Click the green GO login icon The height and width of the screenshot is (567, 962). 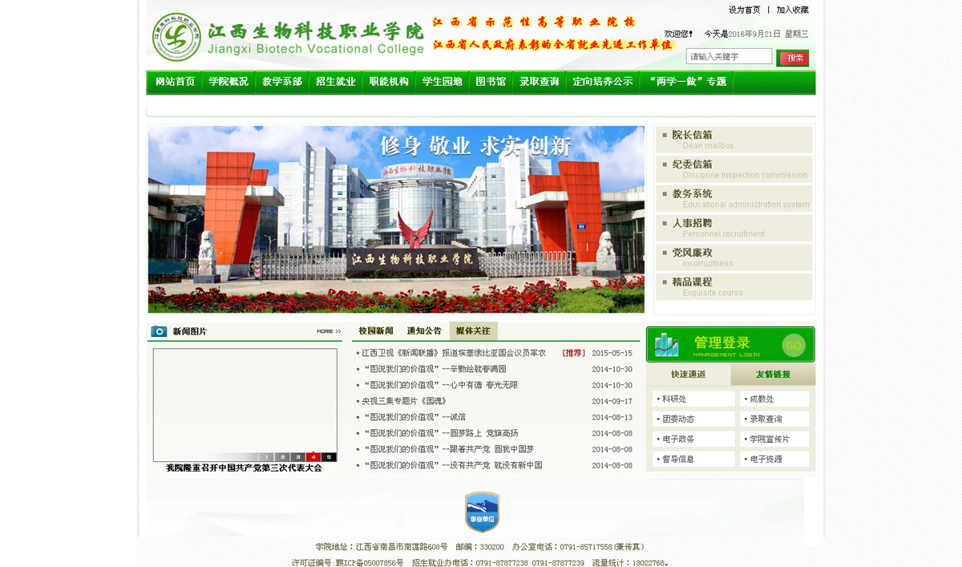pyautogui.click(x=793, y=345)
